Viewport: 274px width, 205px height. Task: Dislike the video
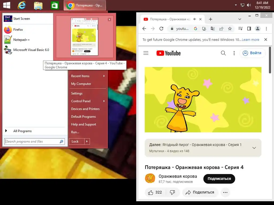coord(173,192)
